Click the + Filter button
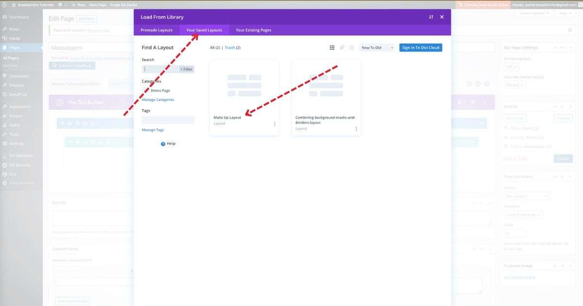This screenshot has height=306, width=583. coord(187,69)
